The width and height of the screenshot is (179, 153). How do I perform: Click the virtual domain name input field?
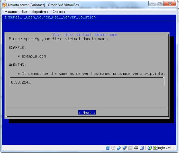click(87, 82)
